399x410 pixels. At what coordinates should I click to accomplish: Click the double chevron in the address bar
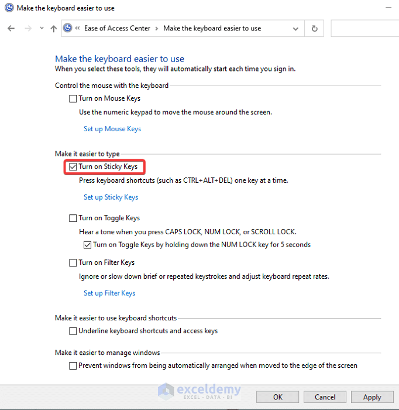(77, 28)
